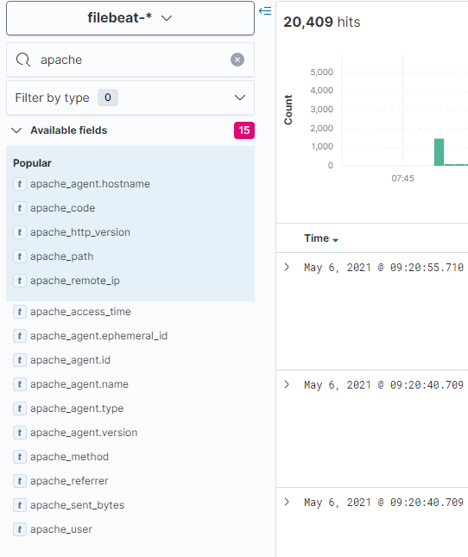The width and height of the screenshot is (468, 557).
Task: Click the 15 available fields count badge
Action: tap(244, 130)
